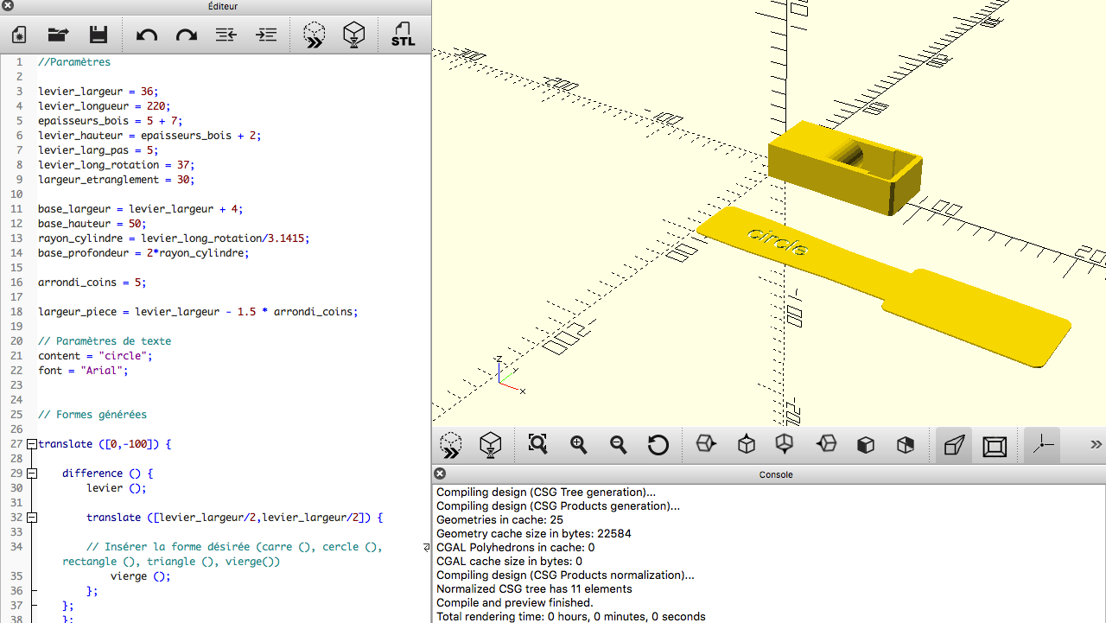The image size is (1106, 623).
Task: Render the model from viewport toolbar
Action: [x=490, y=445]
